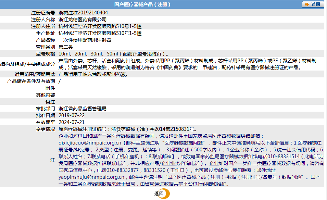Click the label 变更情况

46,129
